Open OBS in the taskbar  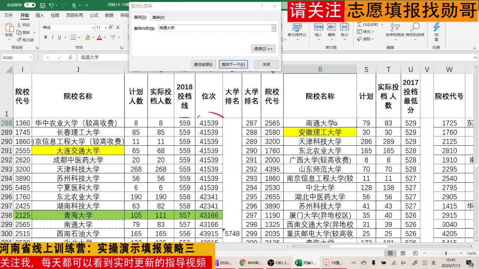(x=279, y=263)
